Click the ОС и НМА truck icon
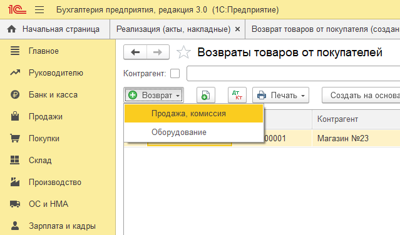The width and height of the screenshot is (400, 235). 15,204
